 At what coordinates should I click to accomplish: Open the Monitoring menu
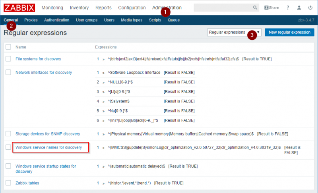(x=52, y=8)
